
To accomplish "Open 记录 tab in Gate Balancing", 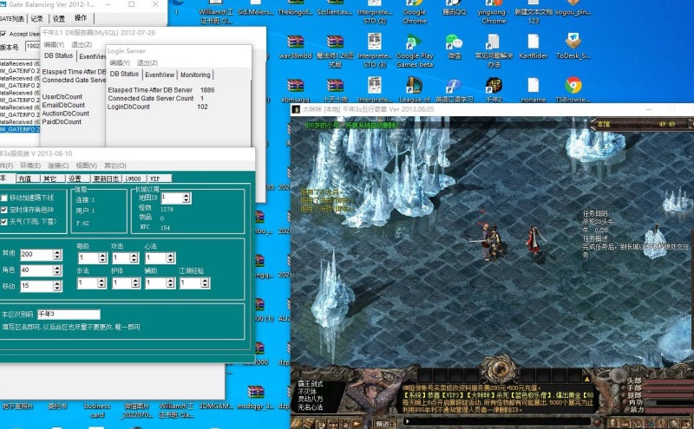I will pos(36,18).
